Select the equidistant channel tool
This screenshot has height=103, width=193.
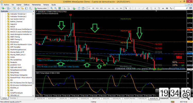tap(147, 8)
